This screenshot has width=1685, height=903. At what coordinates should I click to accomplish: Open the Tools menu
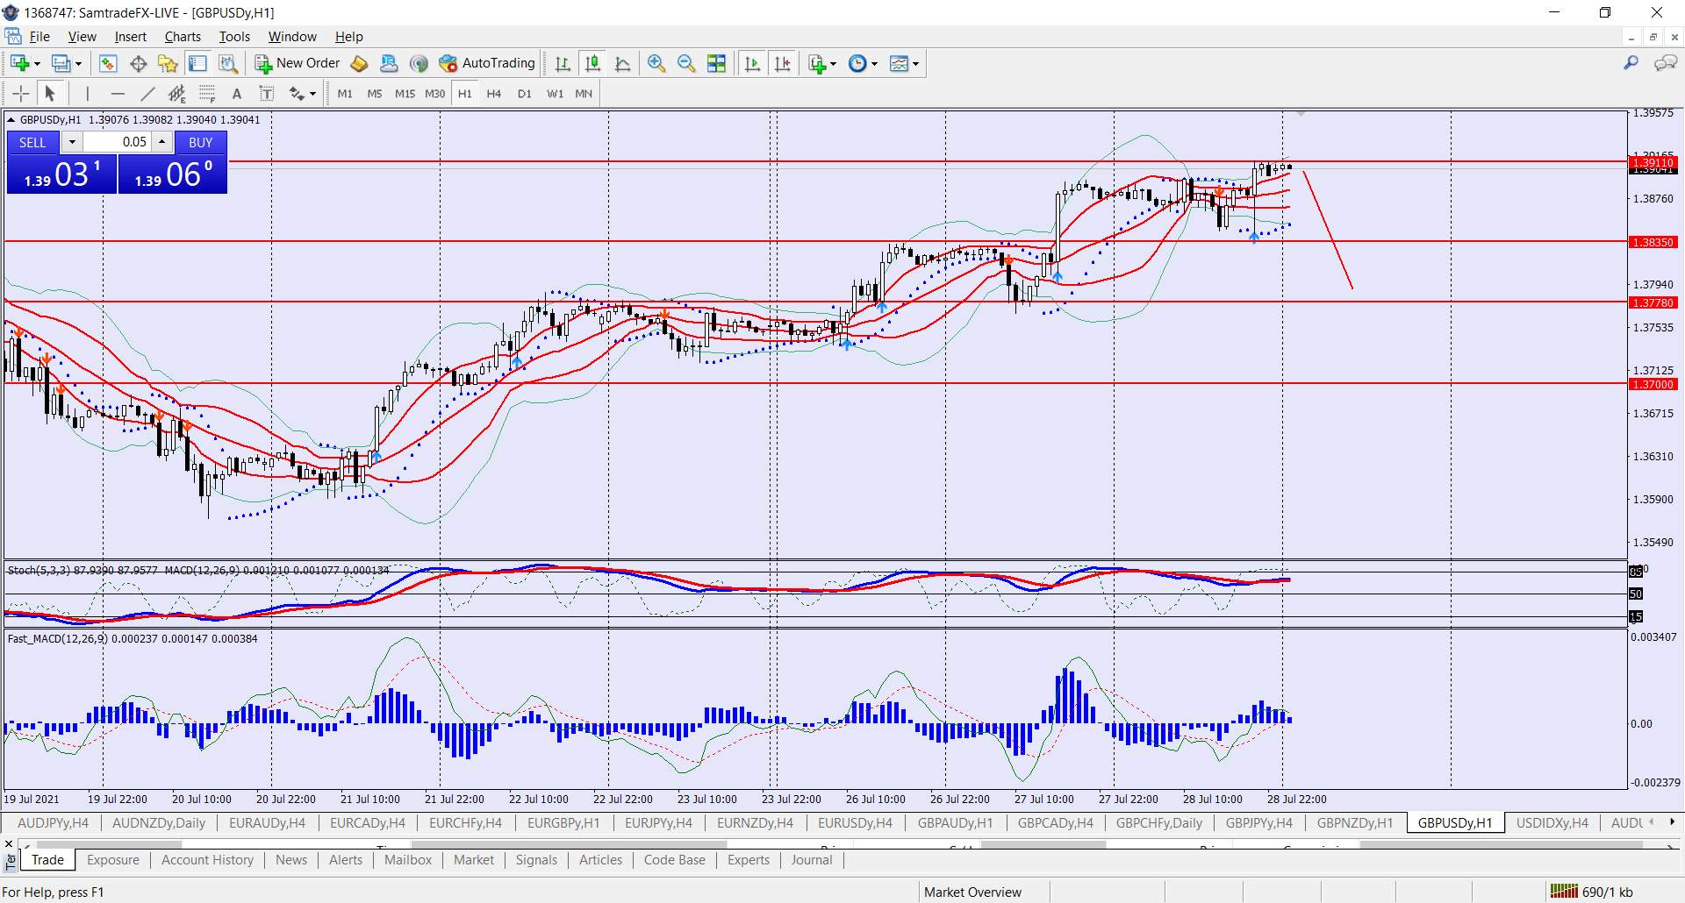(x=234, y=37)
